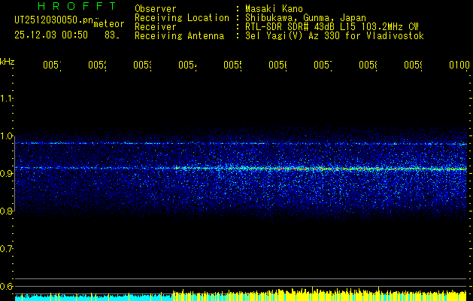Click the 0053 time marker

(142, 65)
